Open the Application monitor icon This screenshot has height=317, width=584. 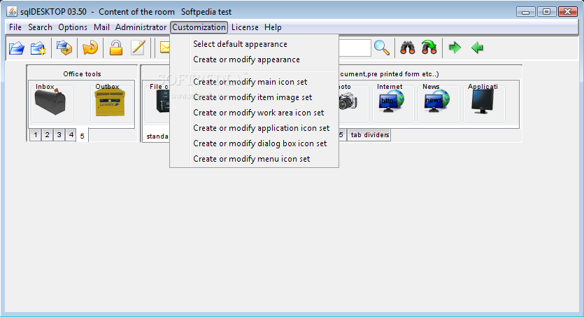pos(483,101)
